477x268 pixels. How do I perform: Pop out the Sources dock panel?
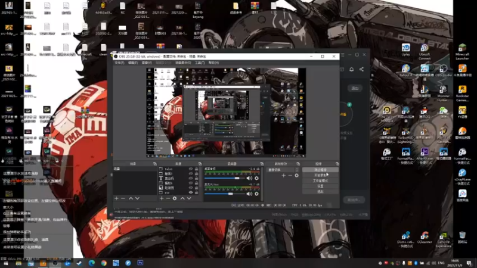(x=200, y=164)
